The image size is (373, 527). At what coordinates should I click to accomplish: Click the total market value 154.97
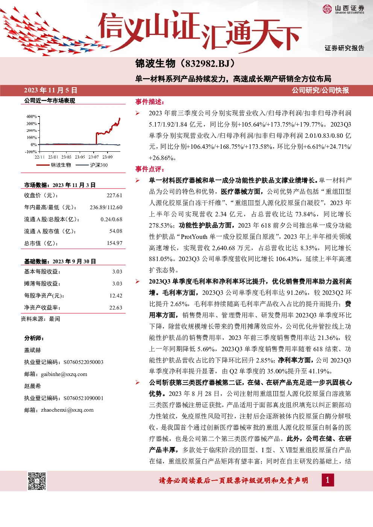(114, 243)
